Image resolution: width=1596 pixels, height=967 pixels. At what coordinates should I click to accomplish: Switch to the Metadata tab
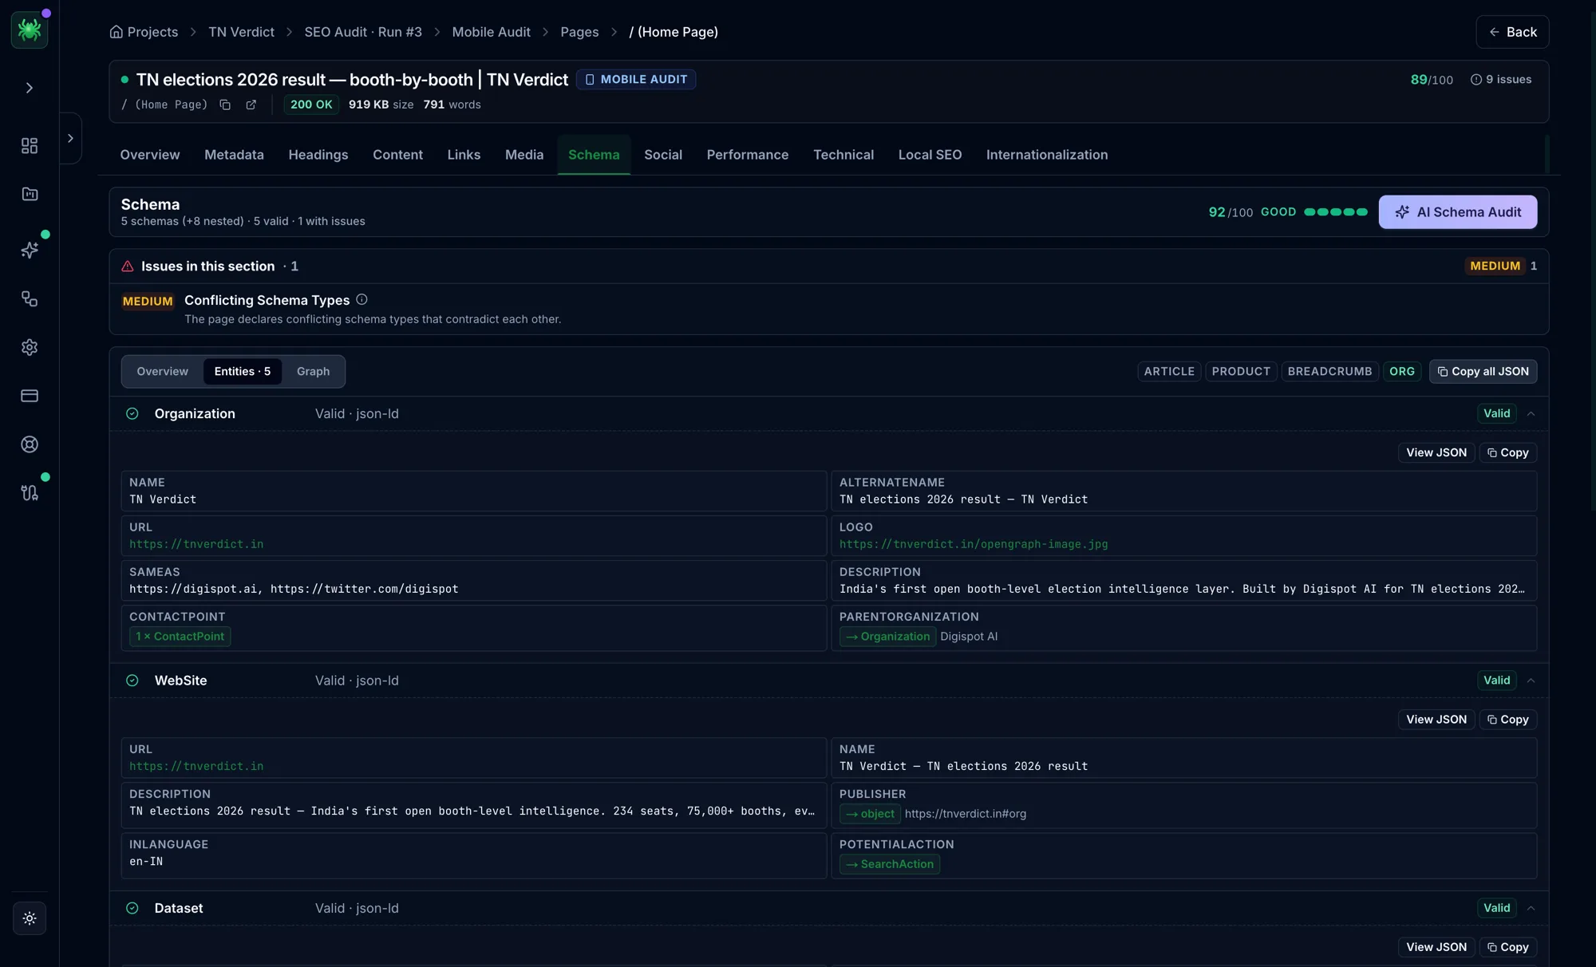coord(234,155)
